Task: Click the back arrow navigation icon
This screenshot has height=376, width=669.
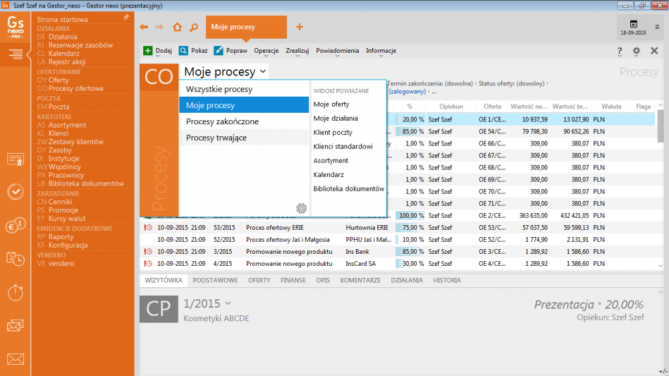Action: pyautogui.click(x=144, y=27)
